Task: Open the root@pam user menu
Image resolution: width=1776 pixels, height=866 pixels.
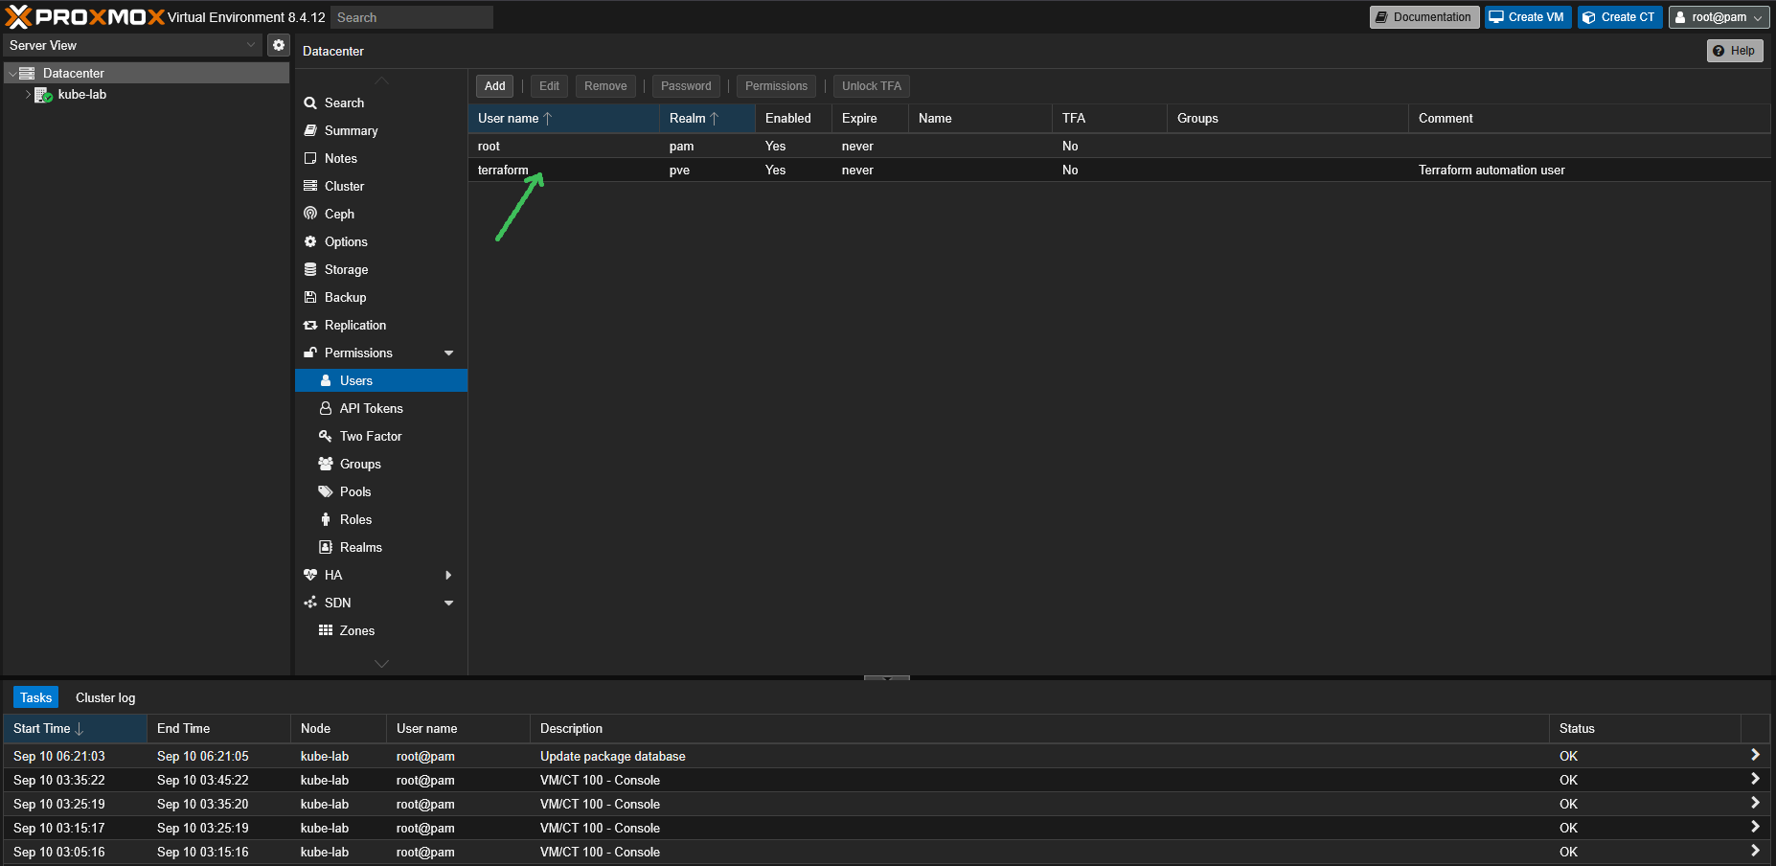Action: click(x=1719, y=17)
